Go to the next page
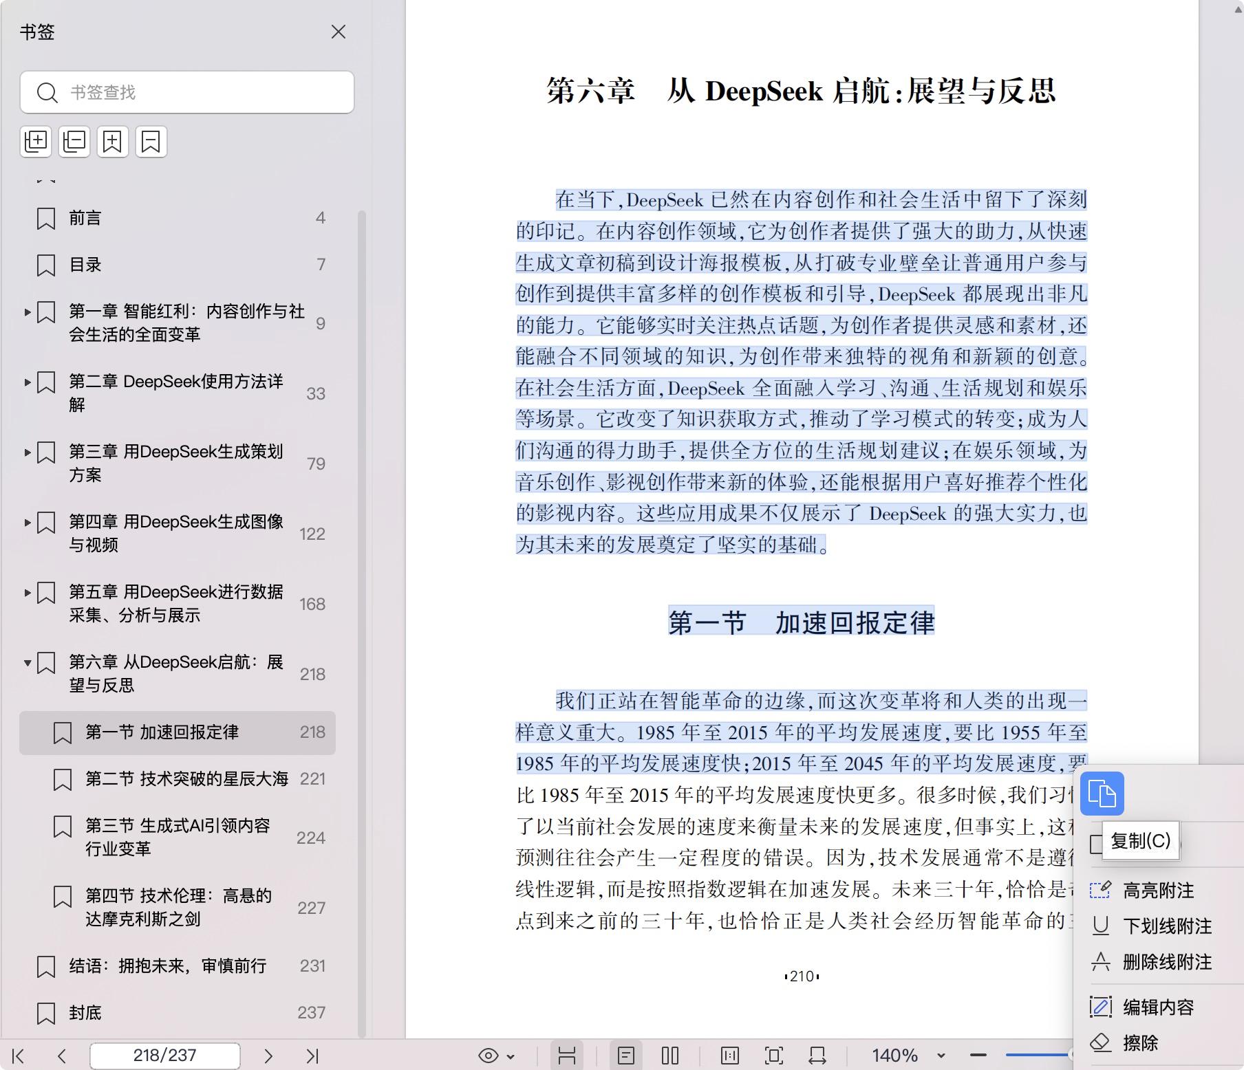Image resolution: width=1244 pixels, height=1070 pixels. coord(268,1056)
